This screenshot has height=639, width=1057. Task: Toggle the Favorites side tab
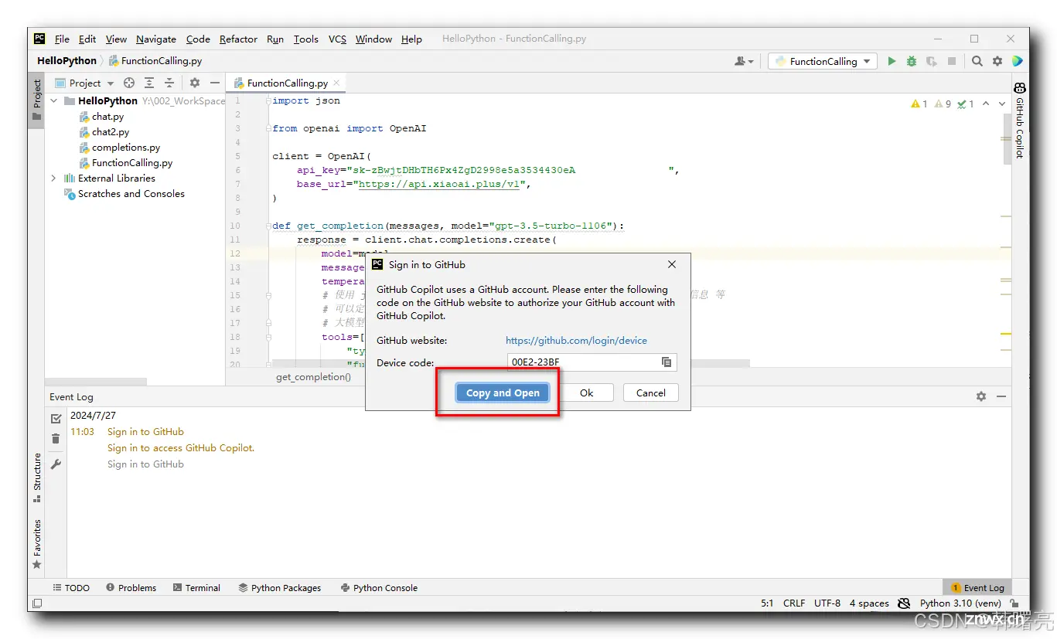36,544
